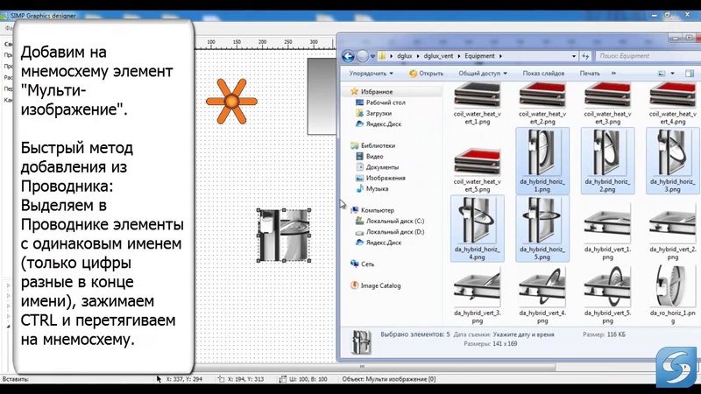Click the refresh button beside the address bar

[x=585, y=56]
